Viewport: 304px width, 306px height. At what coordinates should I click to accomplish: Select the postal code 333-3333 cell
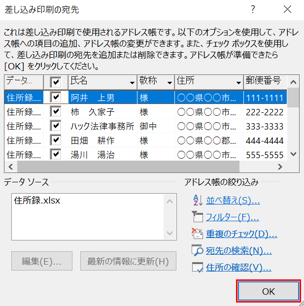tap(265, 126)
